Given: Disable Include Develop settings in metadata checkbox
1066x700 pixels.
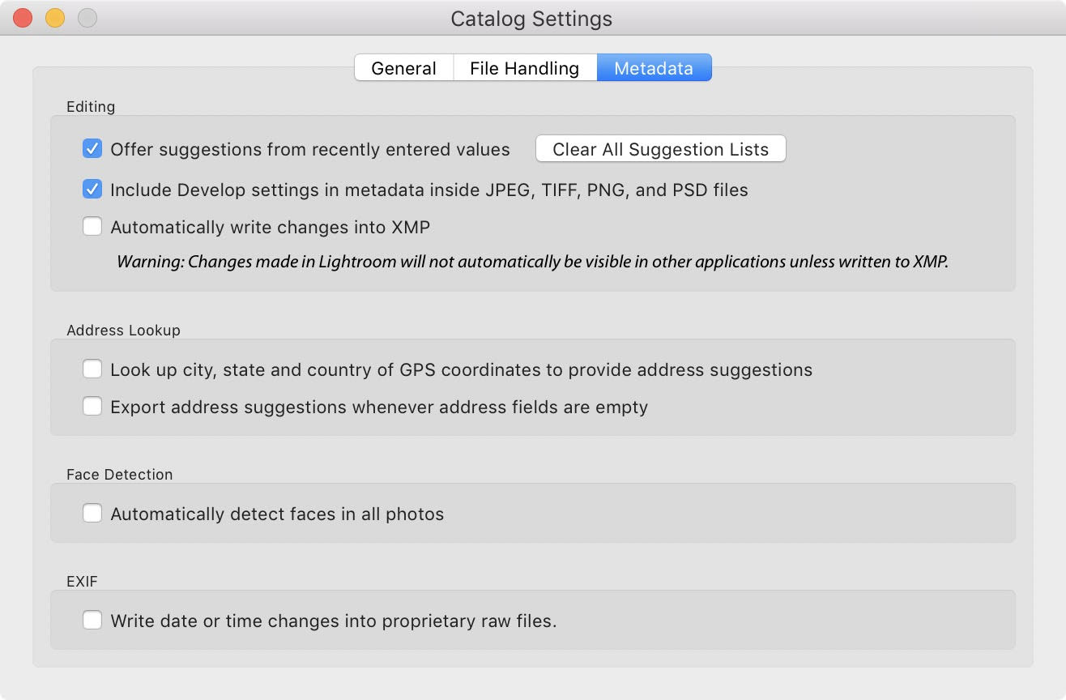Looking at the screenshot, I should (x=92, y=190).
